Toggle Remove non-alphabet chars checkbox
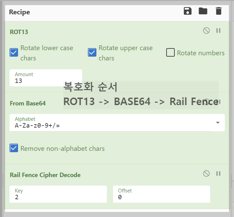Viewport: 234px width, 217px height. pos(14,148)
